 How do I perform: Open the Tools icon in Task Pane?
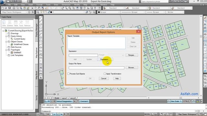[21, 24]
